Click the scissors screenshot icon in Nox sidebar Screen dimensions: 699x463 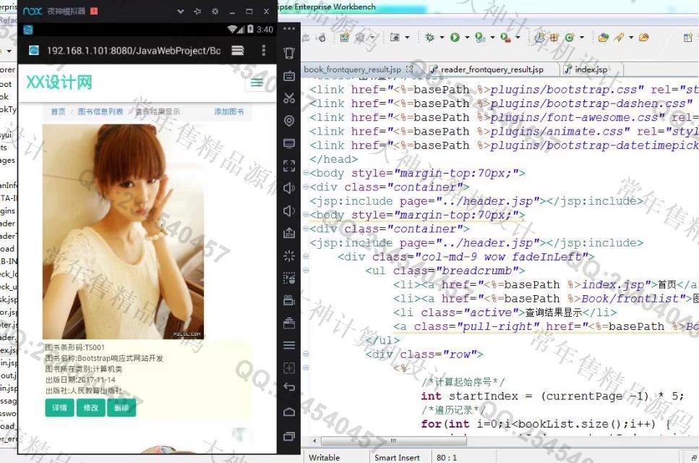(289, 98)
